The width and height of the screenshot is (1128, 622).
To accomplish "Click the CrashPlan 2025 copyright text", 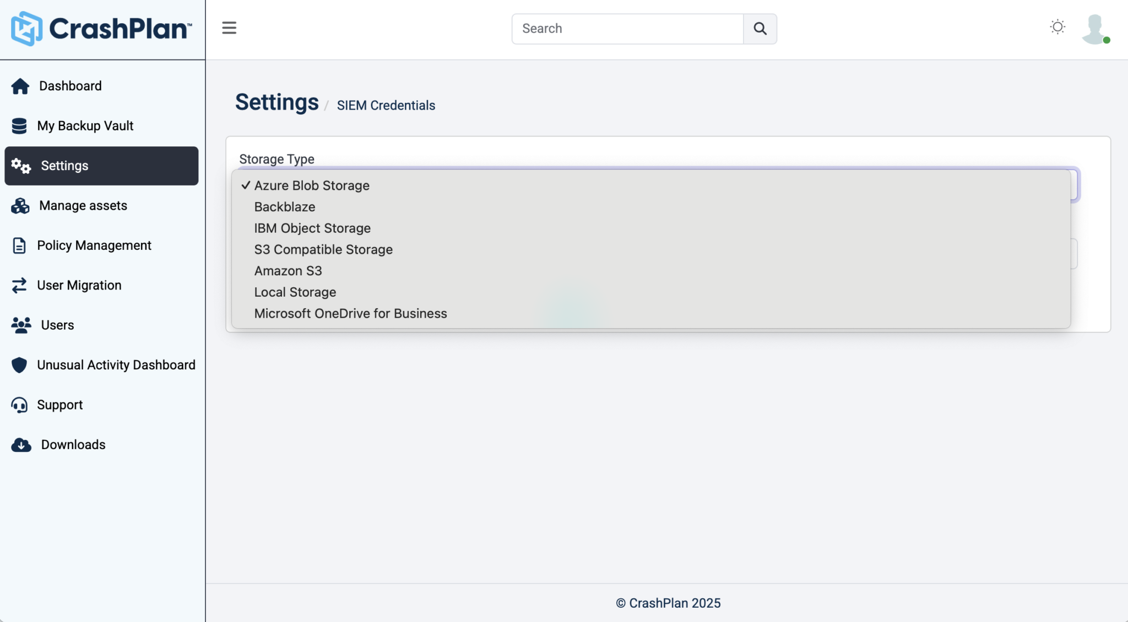I will tap(668, 603).
